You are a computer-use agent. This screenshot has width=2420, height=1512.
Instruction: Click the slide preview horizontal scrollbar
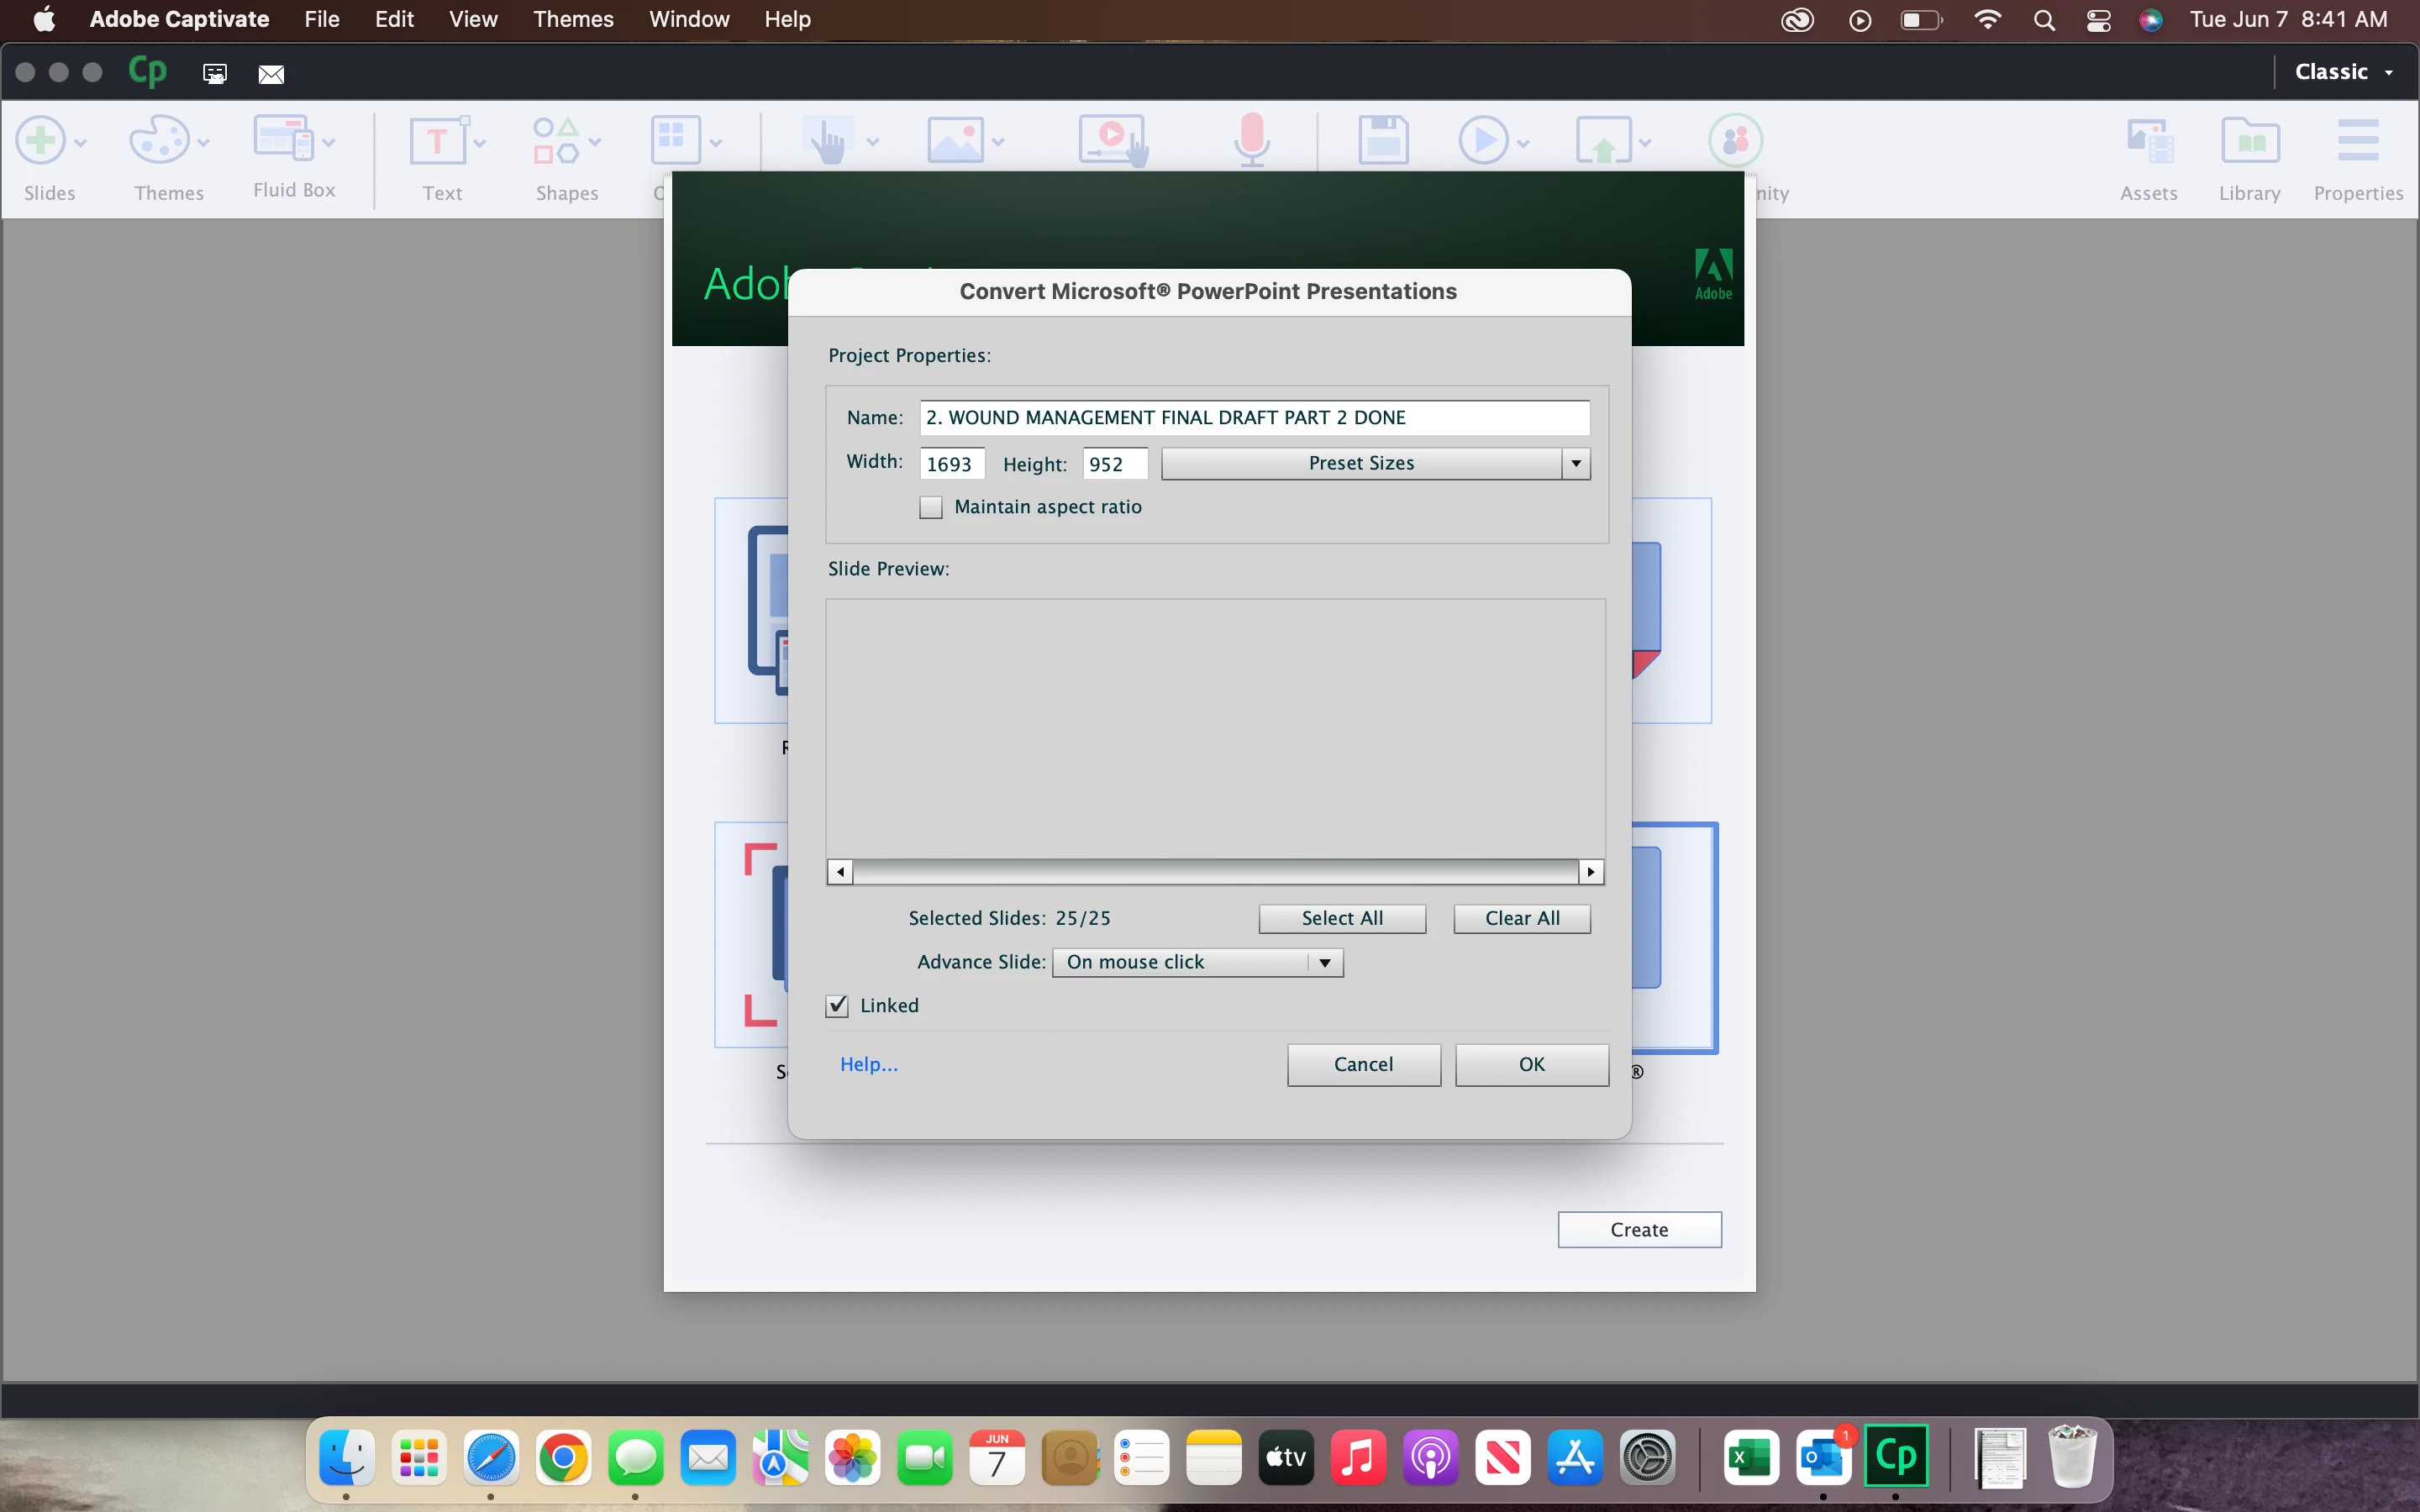[1215, 872]
